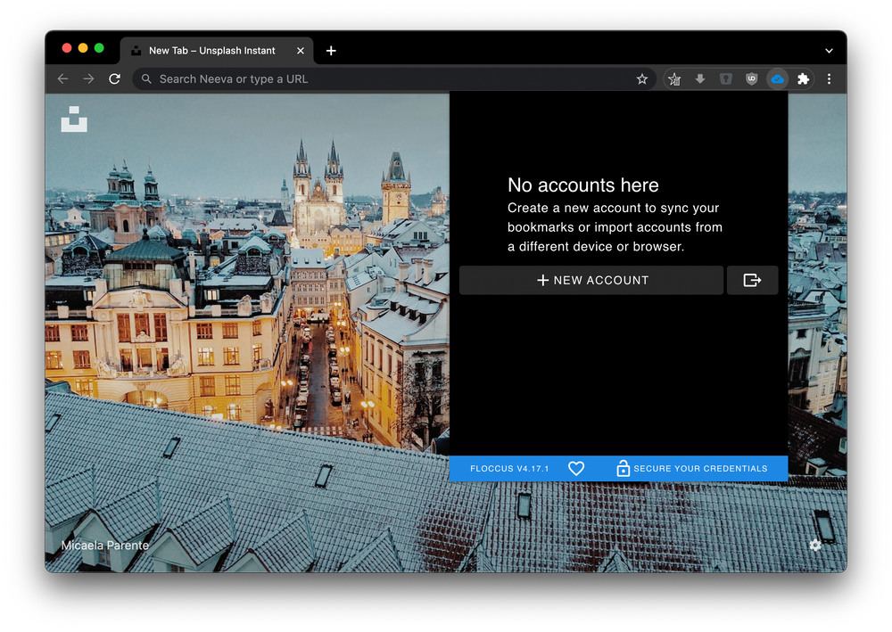Click the import accounts icon button

point(752,280)
